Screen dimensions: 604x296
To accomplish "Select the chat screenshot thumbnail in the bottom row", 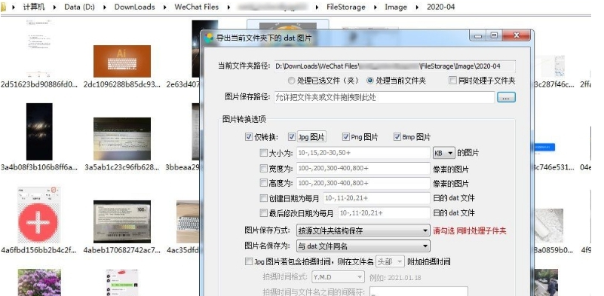I will click(122, 282).
